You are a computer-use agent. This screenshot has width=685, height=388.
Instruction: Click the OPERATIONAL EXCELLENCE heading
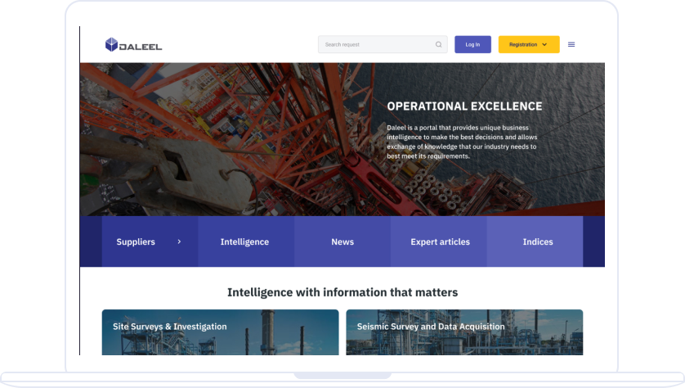click(464, 106)
